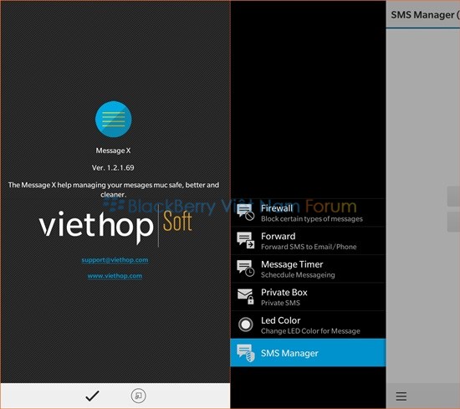460x409 pixels.
Task: Select Forward SMS to Email/Phone
Action: tap(308, 241)
